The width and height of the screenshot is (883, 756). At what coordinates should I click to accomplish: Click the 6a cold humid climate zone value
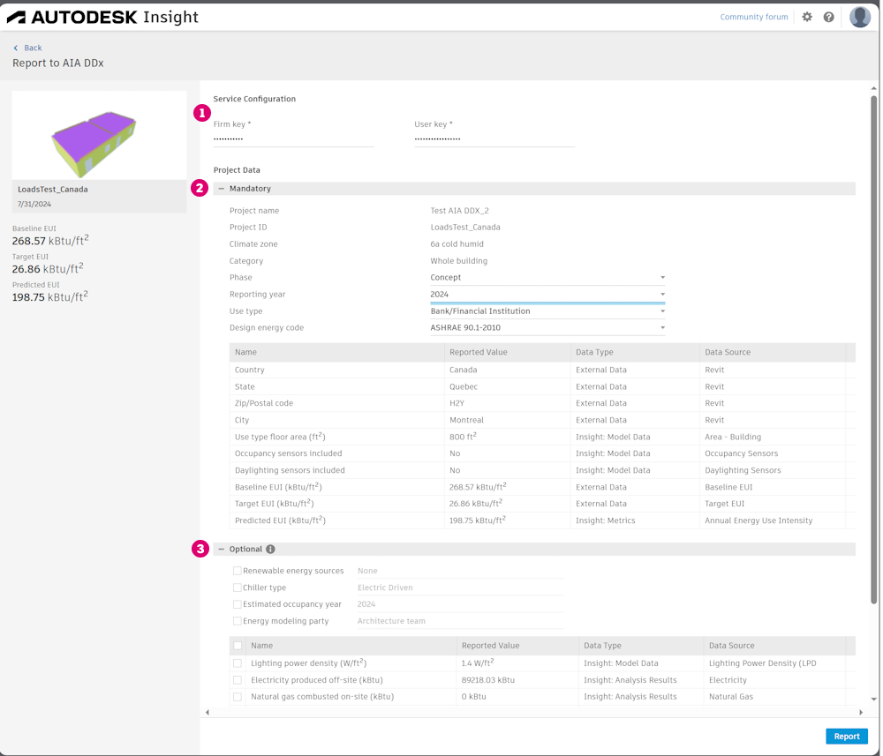pos(457,244)
